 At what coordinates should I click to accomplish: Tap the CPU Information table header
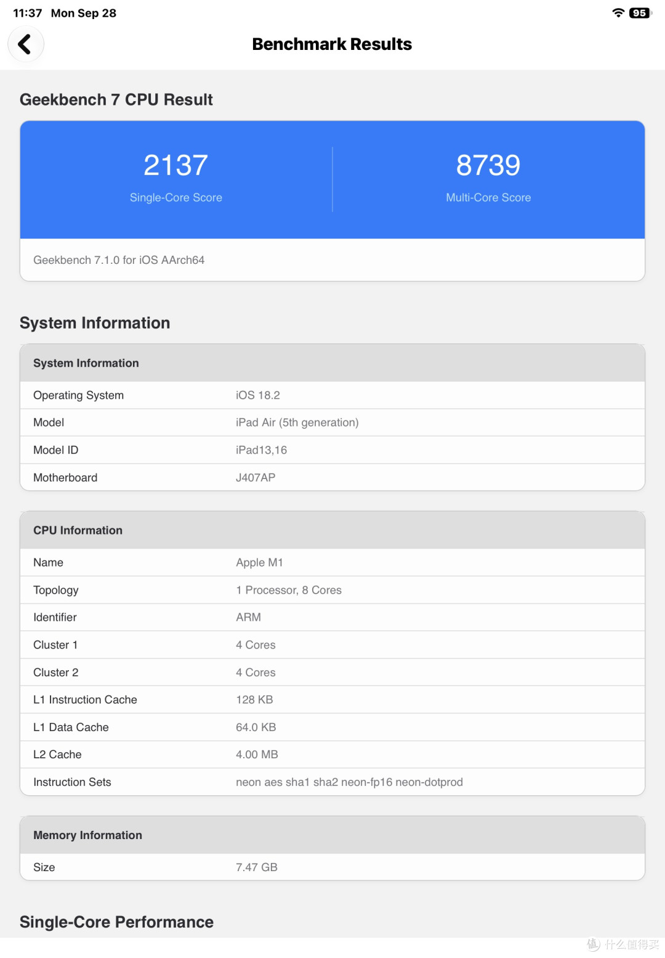[x=332, y=530]
